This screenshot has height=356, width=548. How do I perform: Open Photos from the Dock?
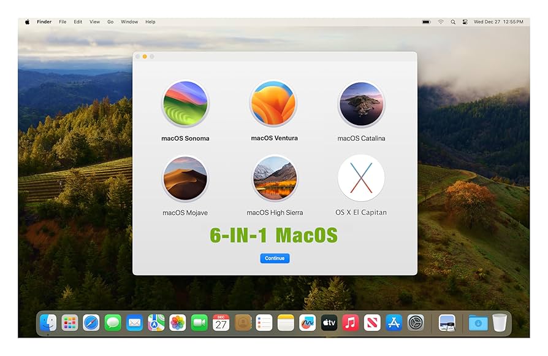(178, 322)
